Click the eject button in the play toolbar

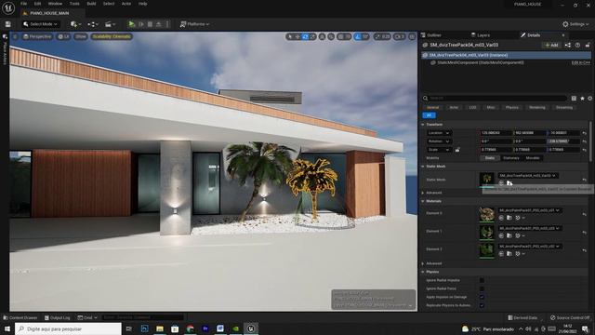pyautogui.click(x=159, y=24)
